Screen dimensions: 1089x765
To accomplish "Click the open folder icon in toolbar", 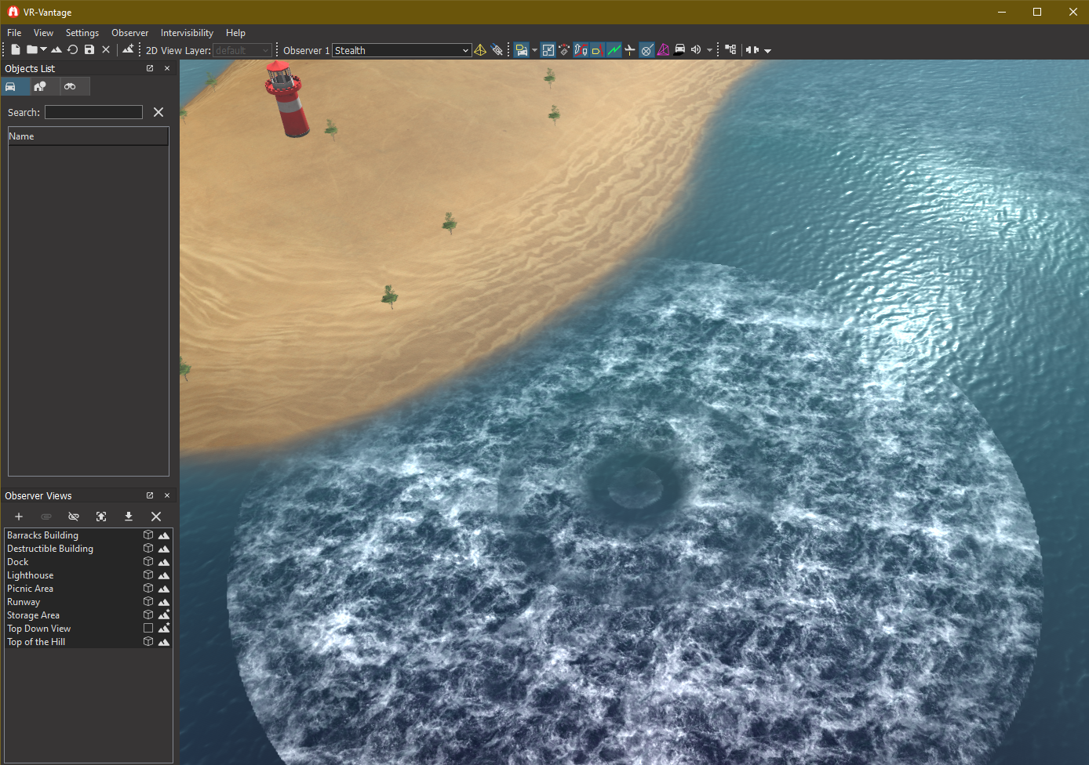I will point(31,49).
